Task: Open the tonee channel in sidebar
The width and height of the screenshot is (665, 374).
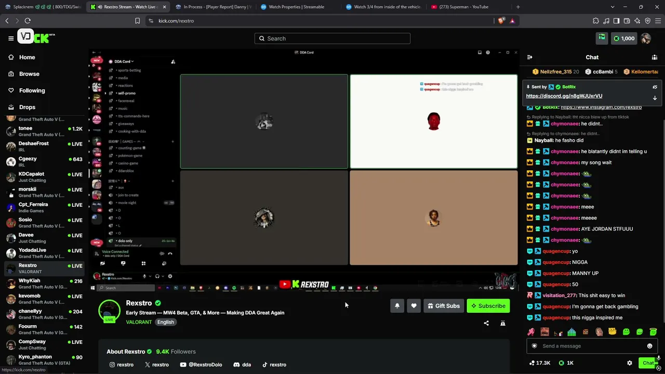Action: click(x=44, y=131)
